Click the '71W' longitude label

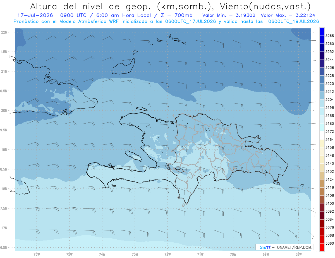point(200,254)
